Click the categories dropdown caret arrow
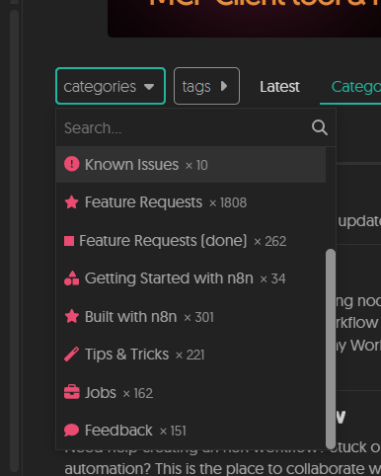Image resolution: width=381 pixels, height=476 pixels. (149, 87)
